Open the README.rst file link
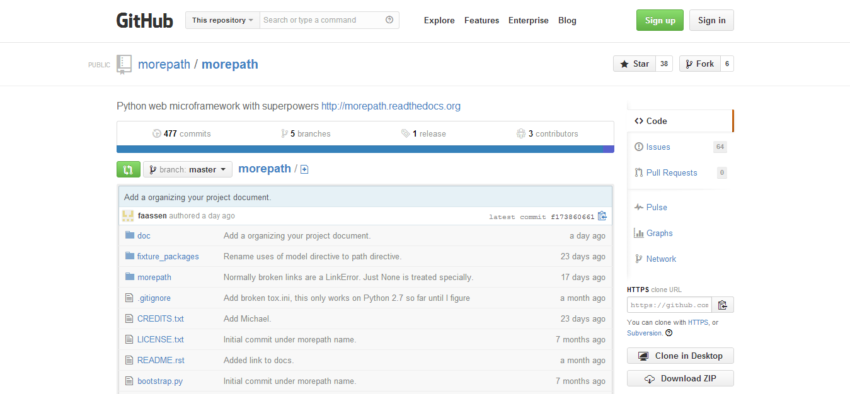Image resolution: width=850 pixels, height=394 pixels. click(x=161, y=360)
